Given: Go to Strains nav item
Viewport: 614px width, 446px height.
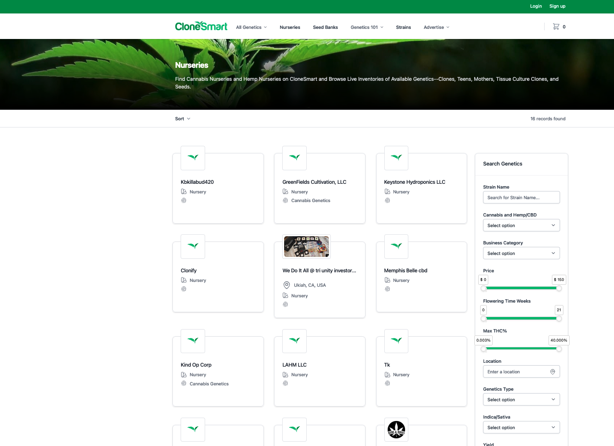Looking at the screenshot, I should [x=404, y=27].
